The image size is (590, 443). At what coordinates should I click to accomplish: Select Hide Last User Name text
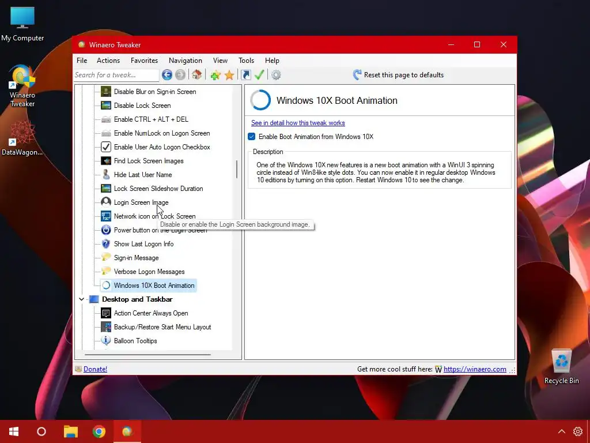click(143, 175)
